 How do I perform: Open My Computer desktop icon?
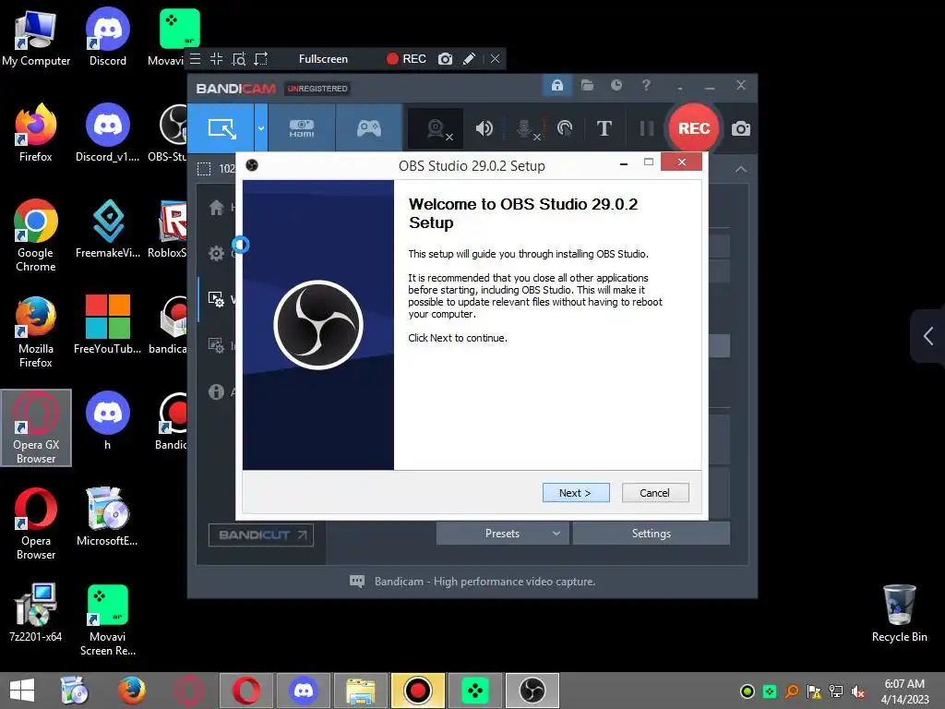click(x=36, y=39)
